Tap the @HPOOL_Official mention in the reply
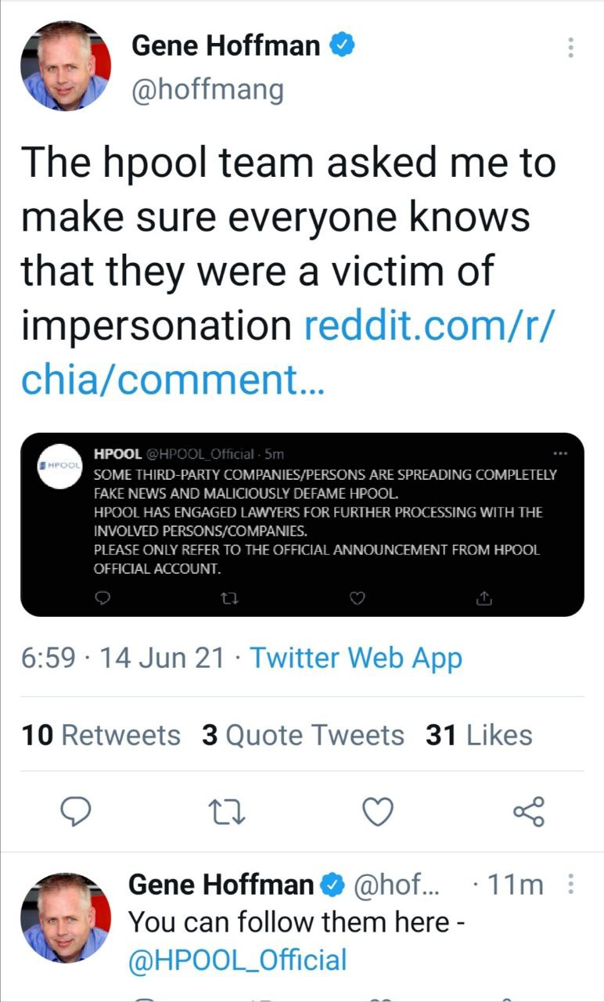This screenshot has width=604, height=1002. (x=237, y=959)
